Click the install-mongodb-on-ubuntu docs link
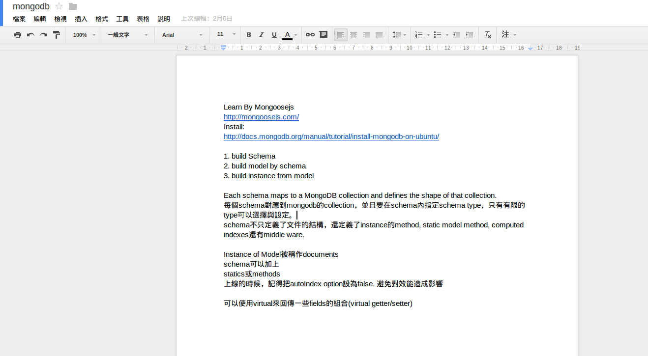 point(331,137)
